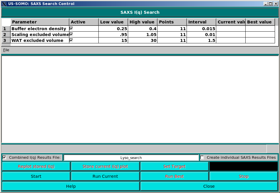Close the SAXS Search Control window

coord(209,186)
